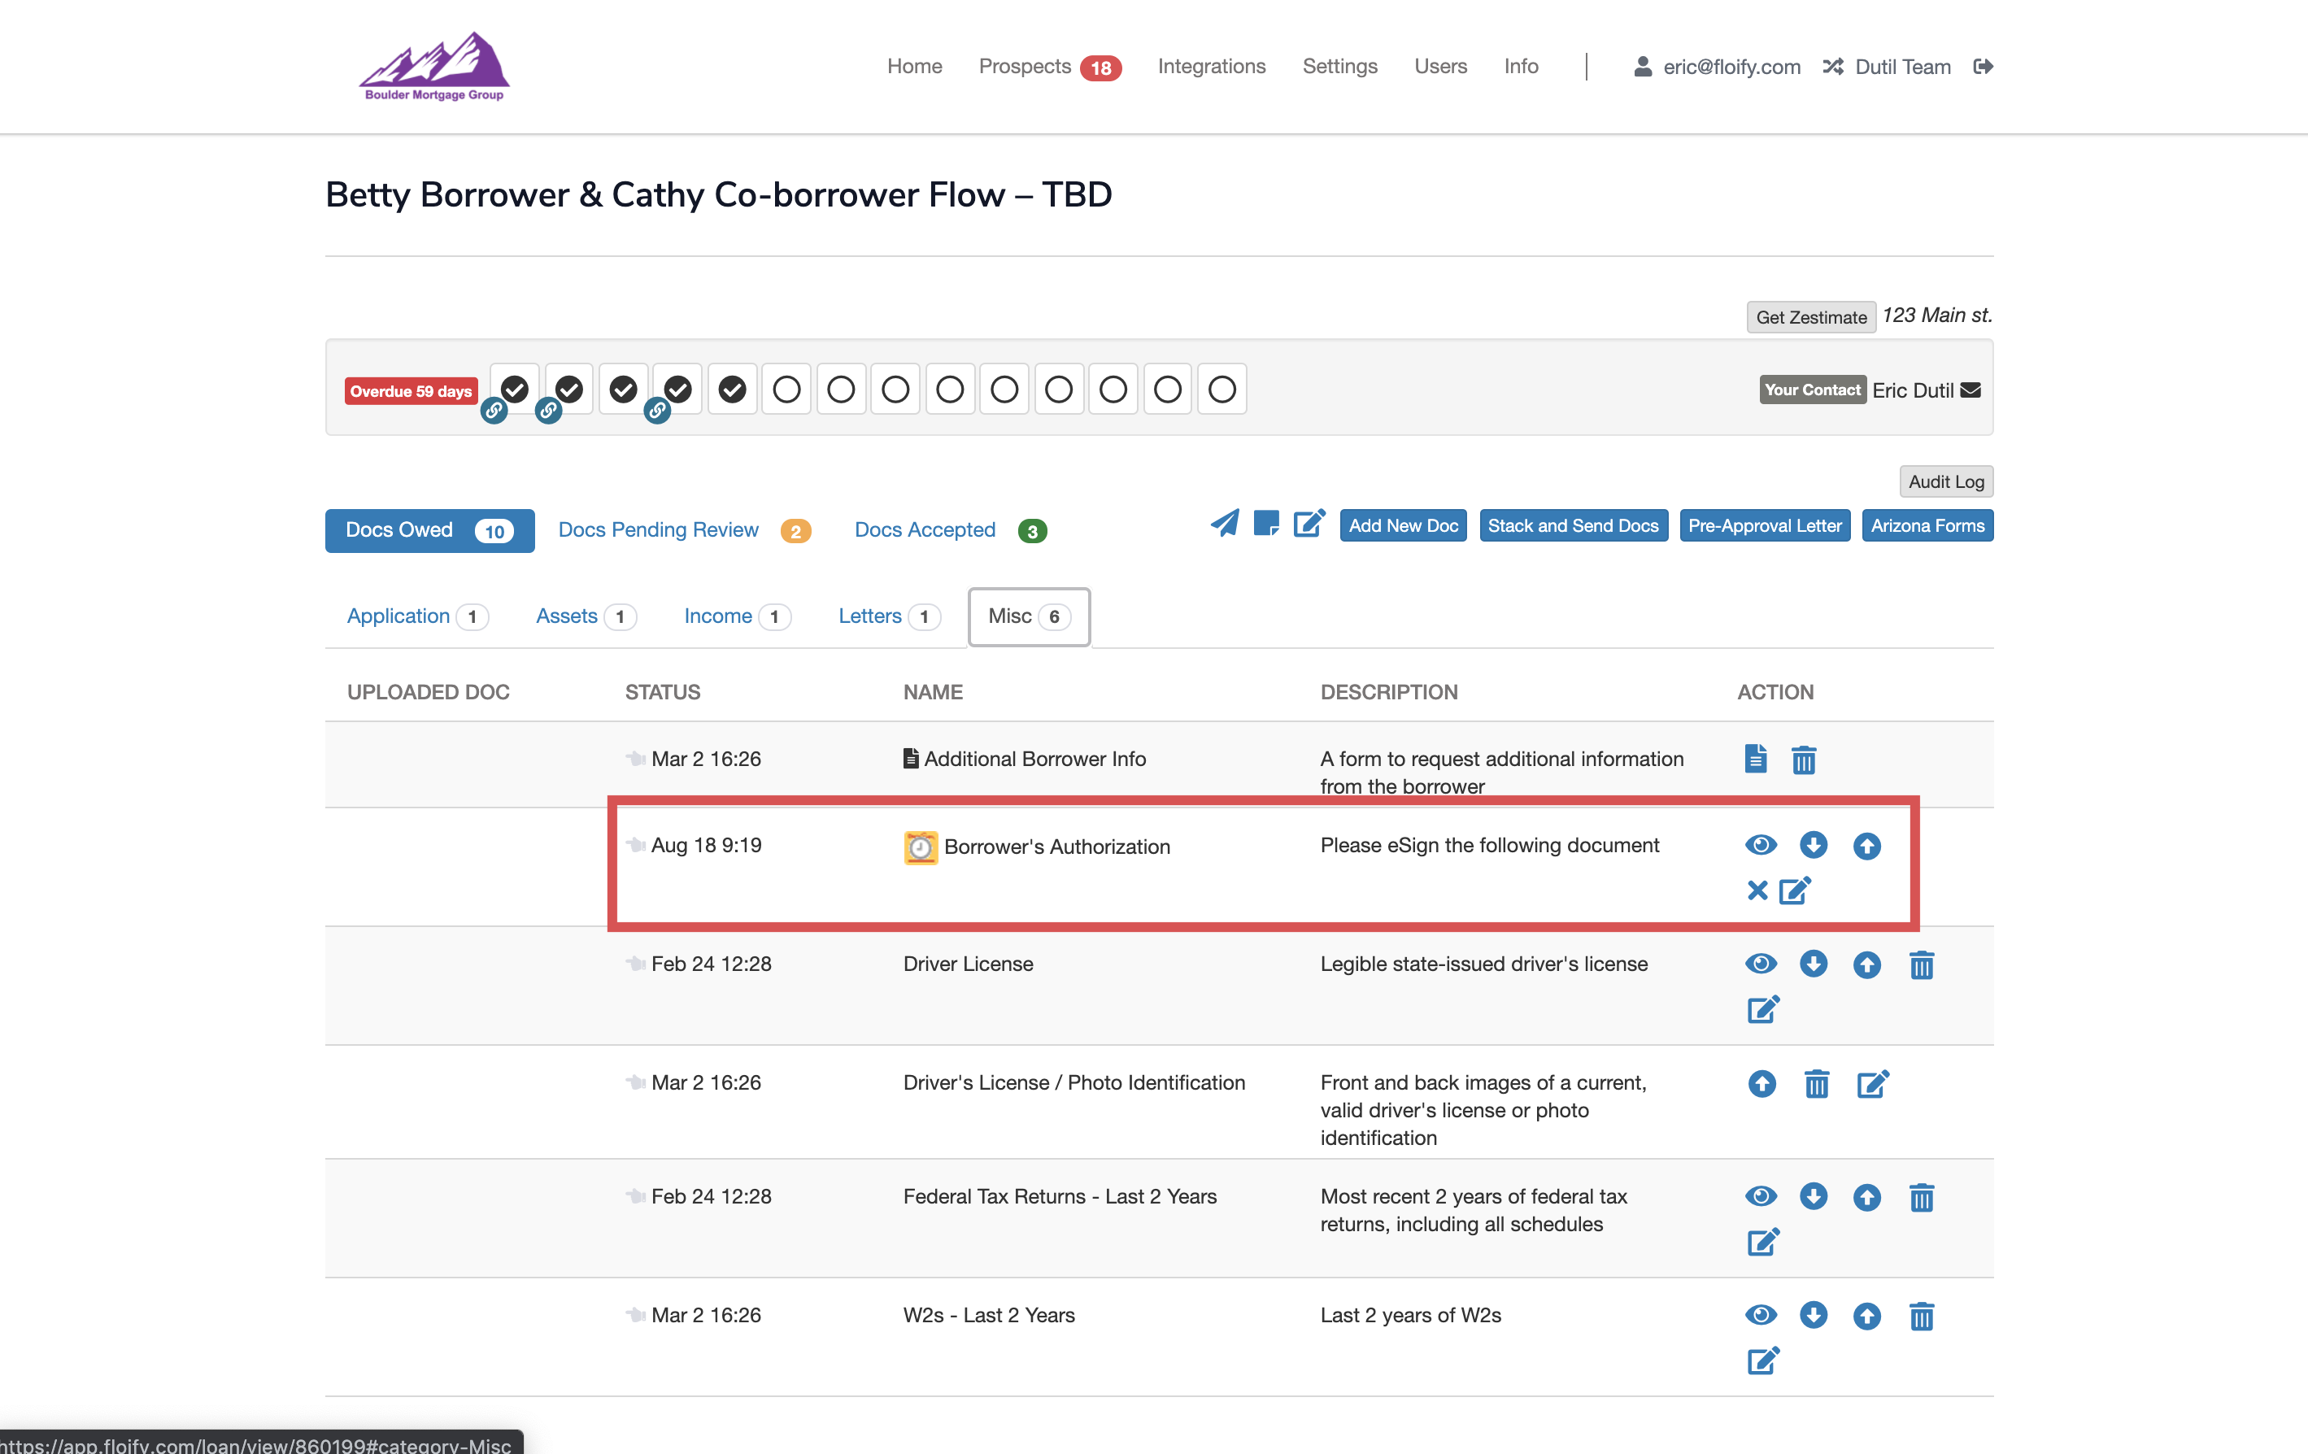The width and height of the screenshot is (2308, 1454).
Task: Trash the Federal Tax Returns document
Action: coord(1921,1197)
